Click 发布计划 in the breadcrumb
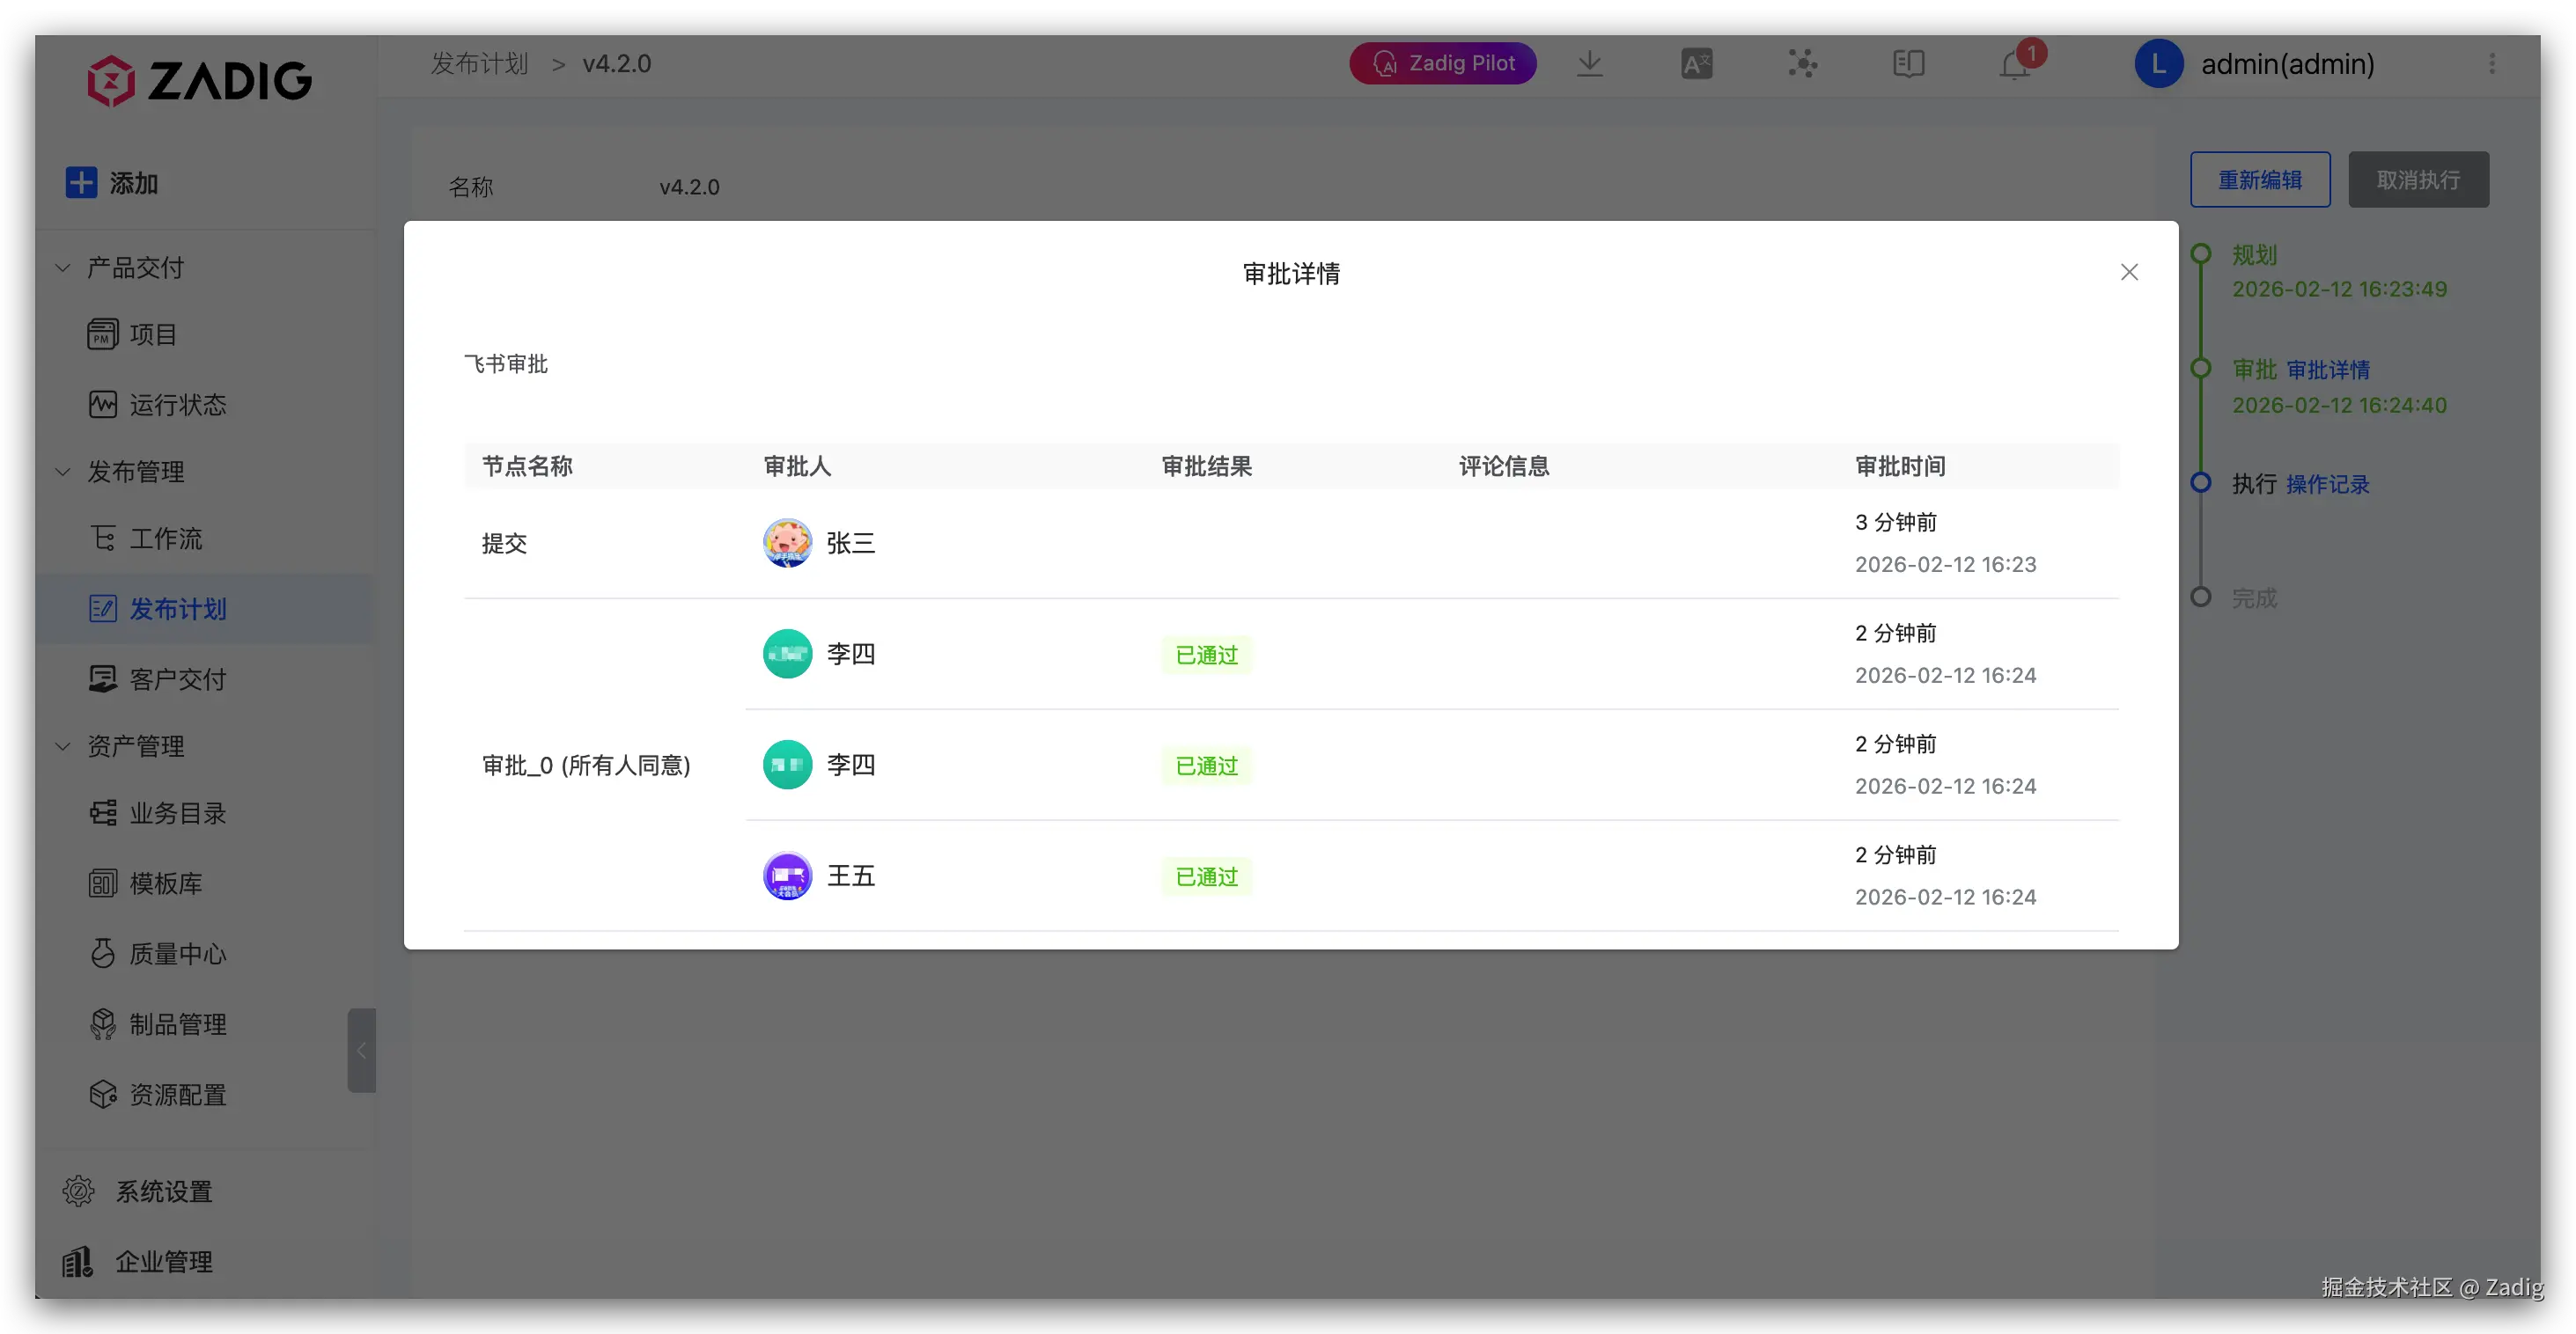This screenshot has height=1334, width=2576. (479, 64)
